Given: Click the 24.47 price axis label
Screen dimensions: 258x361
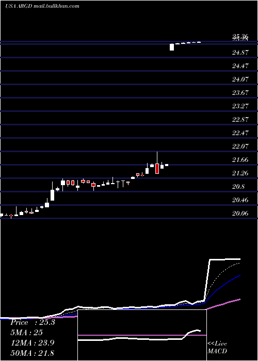Looking at the screenshot, I should [x=240, y=66].
